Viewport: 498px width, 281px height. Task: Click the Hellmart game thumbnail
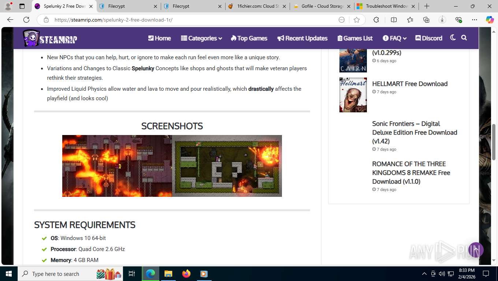[353, 95]
